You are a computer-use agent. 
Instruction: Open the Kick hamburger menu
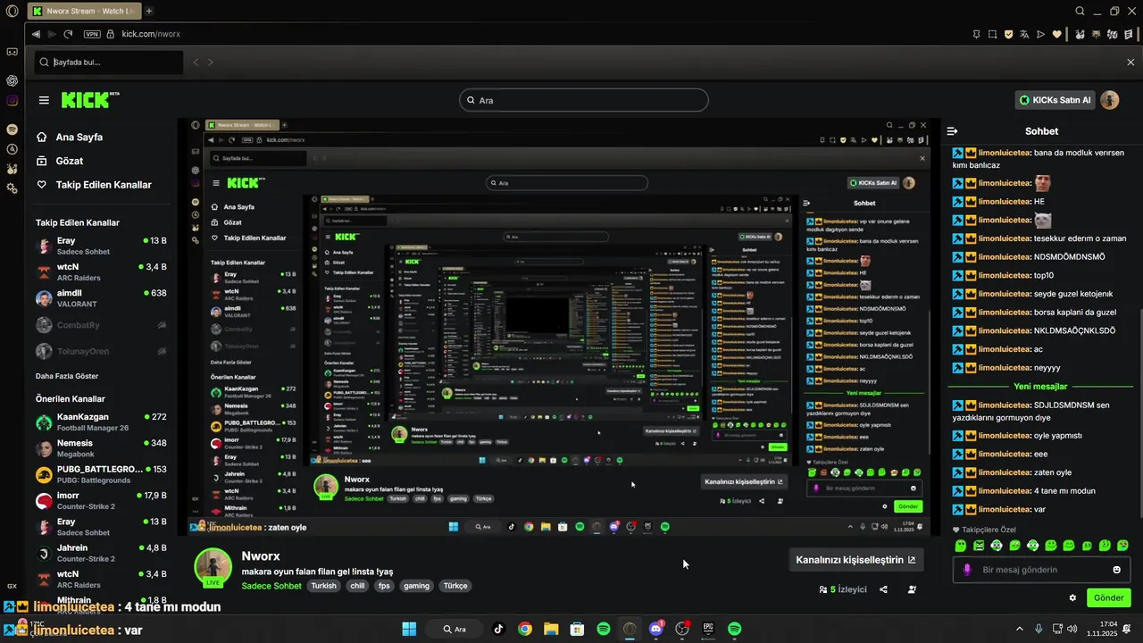[44, 100]
